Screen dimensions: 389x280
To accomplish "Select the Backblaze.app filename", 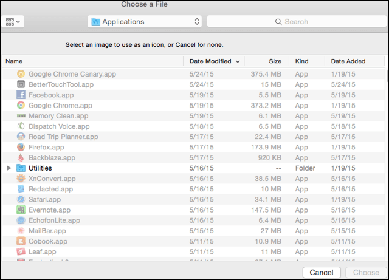I will pos(52,157).
